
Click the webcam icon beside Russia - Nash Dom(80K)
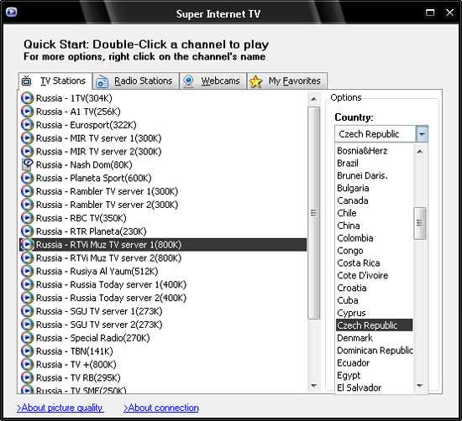(27, 164)
